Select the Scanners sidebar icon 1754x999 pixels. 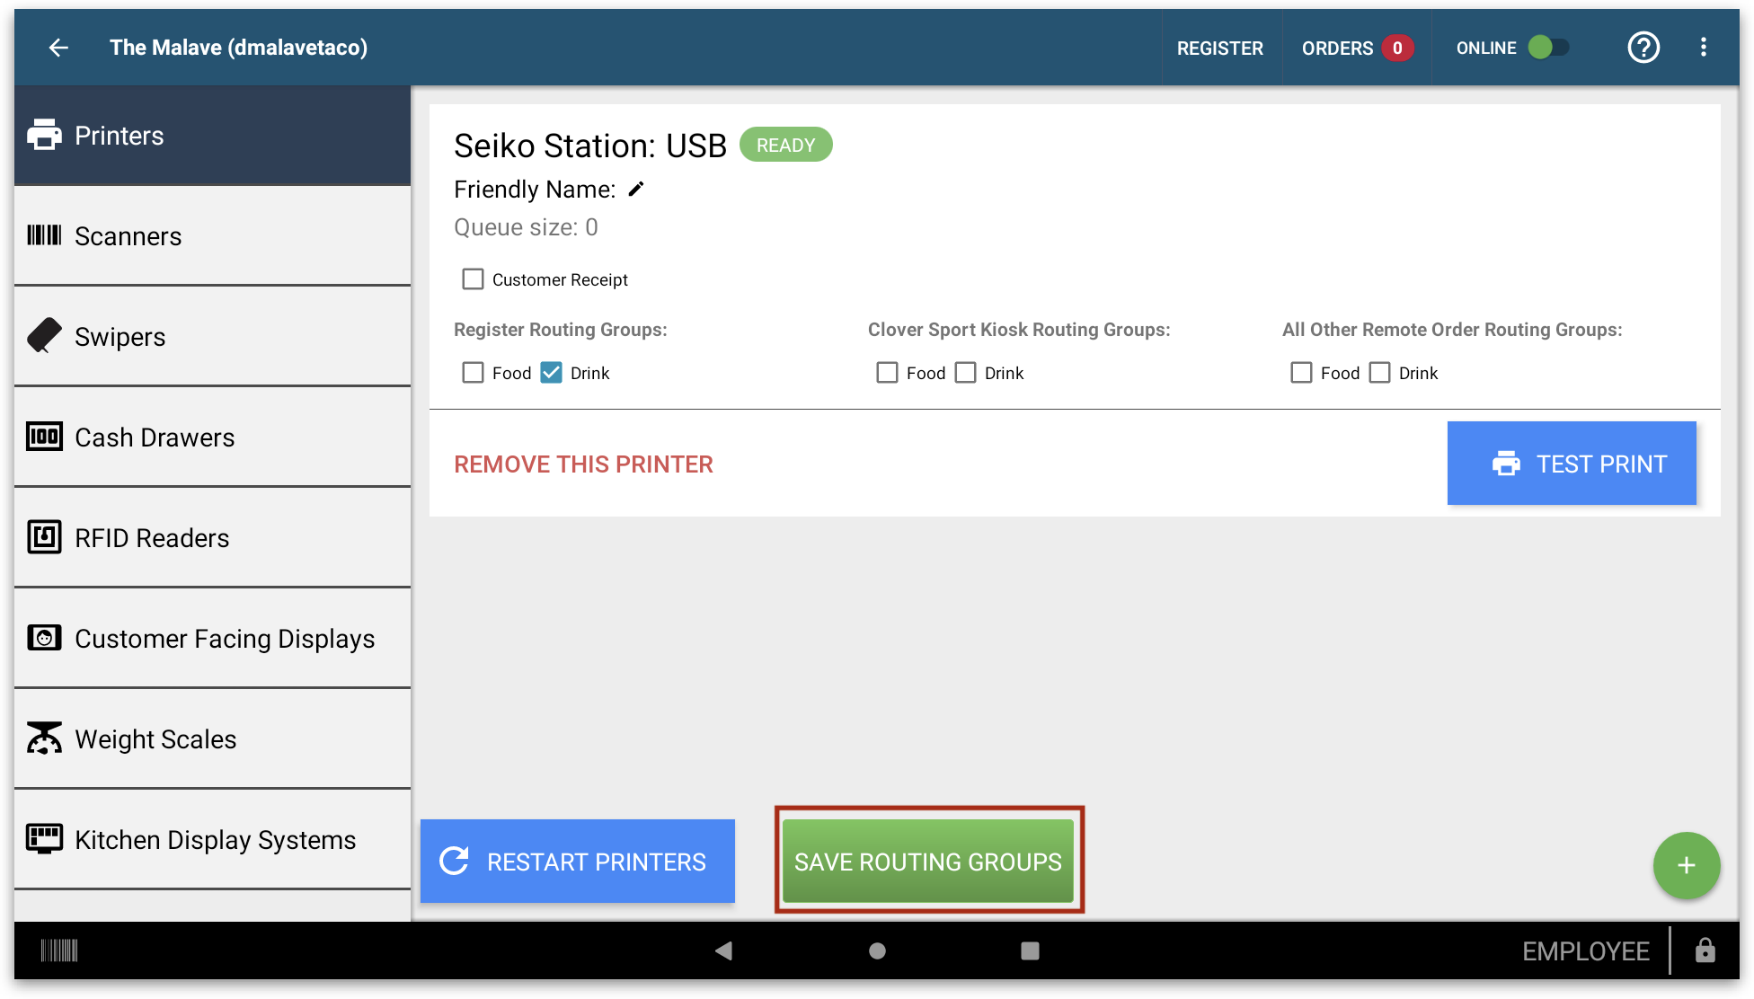tap(128, 235)
